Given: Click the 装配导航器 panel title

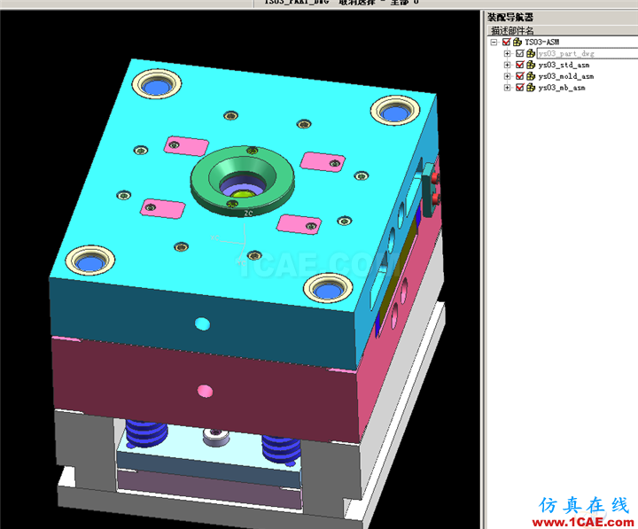Looking at the screenshot, I should click(510, 17).
